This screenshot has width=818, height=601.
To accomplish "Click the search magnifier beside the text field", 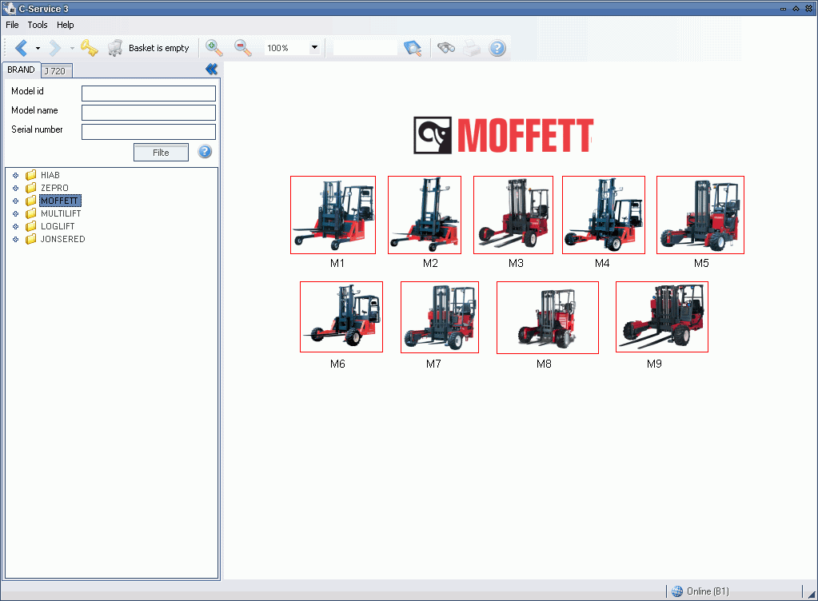I will point(413,48).
